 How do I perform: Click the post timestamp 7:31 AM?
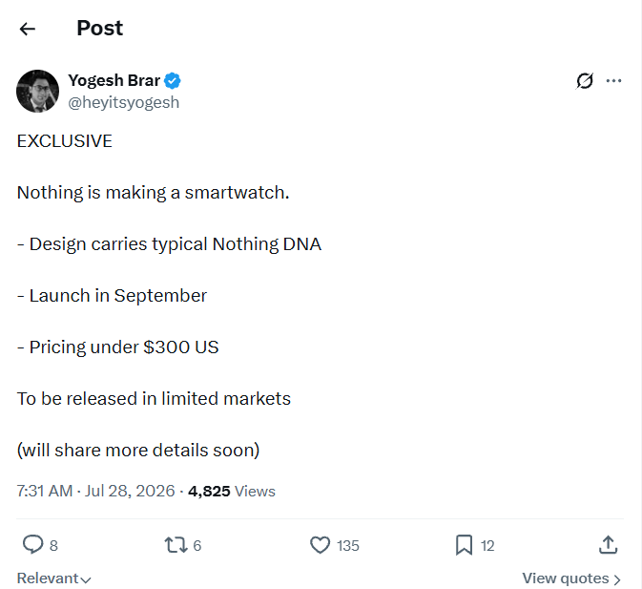[x=45, y=491]
